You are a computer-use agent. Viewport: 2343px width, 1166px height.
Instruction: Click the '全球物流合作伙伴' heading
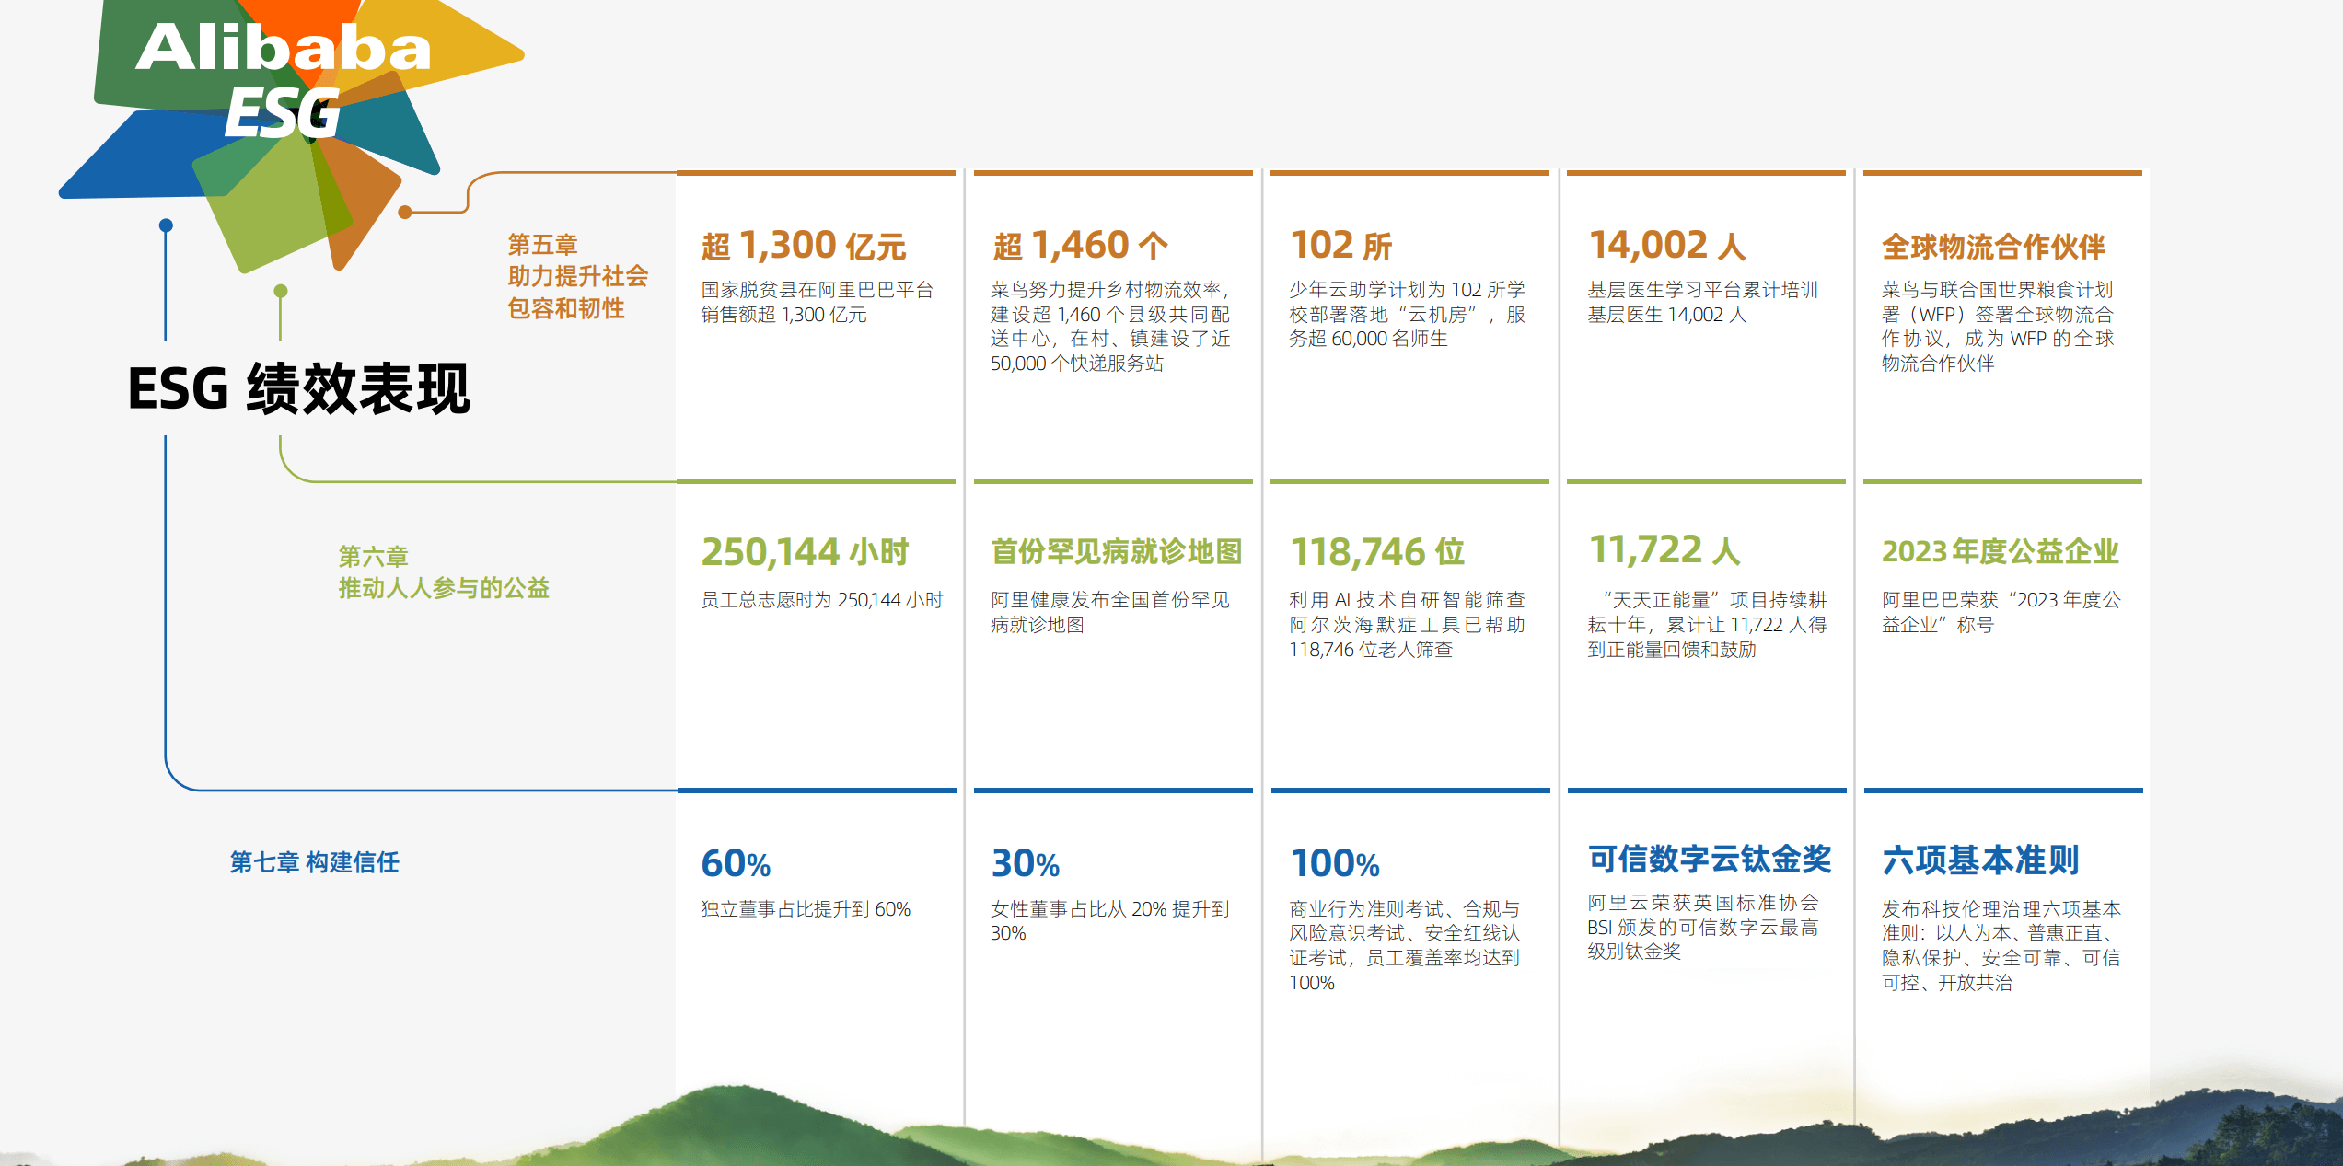pos(1993,247)
